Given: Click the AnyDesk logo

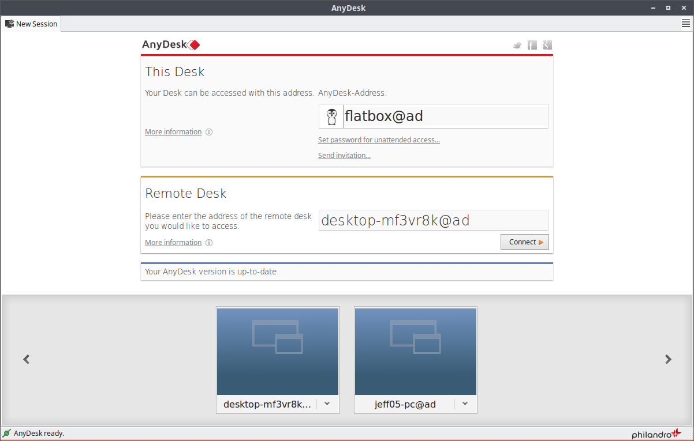Looking at the screenshot, I should click(x=171, y=44).
